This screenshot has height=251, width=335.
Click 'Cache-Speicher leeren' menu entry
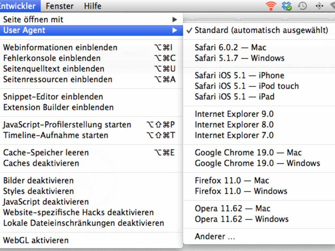46,153
